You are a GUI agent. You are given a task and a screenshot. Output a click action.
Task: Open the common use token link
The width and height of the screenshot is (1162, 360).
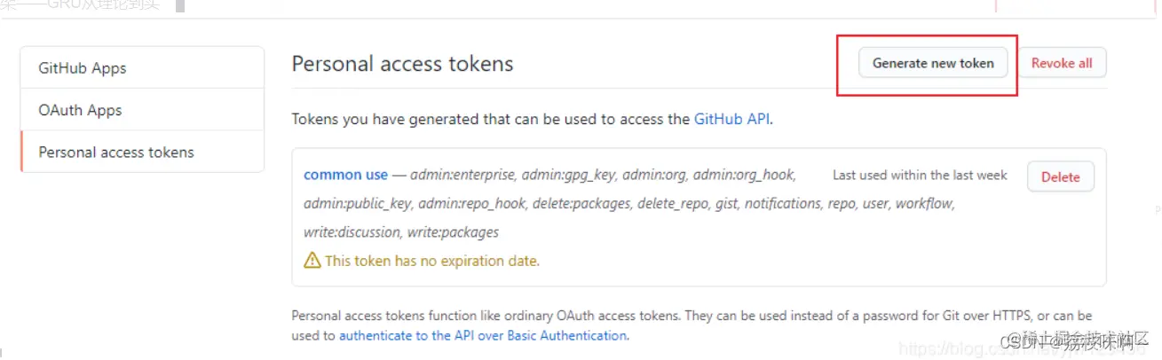345,175
